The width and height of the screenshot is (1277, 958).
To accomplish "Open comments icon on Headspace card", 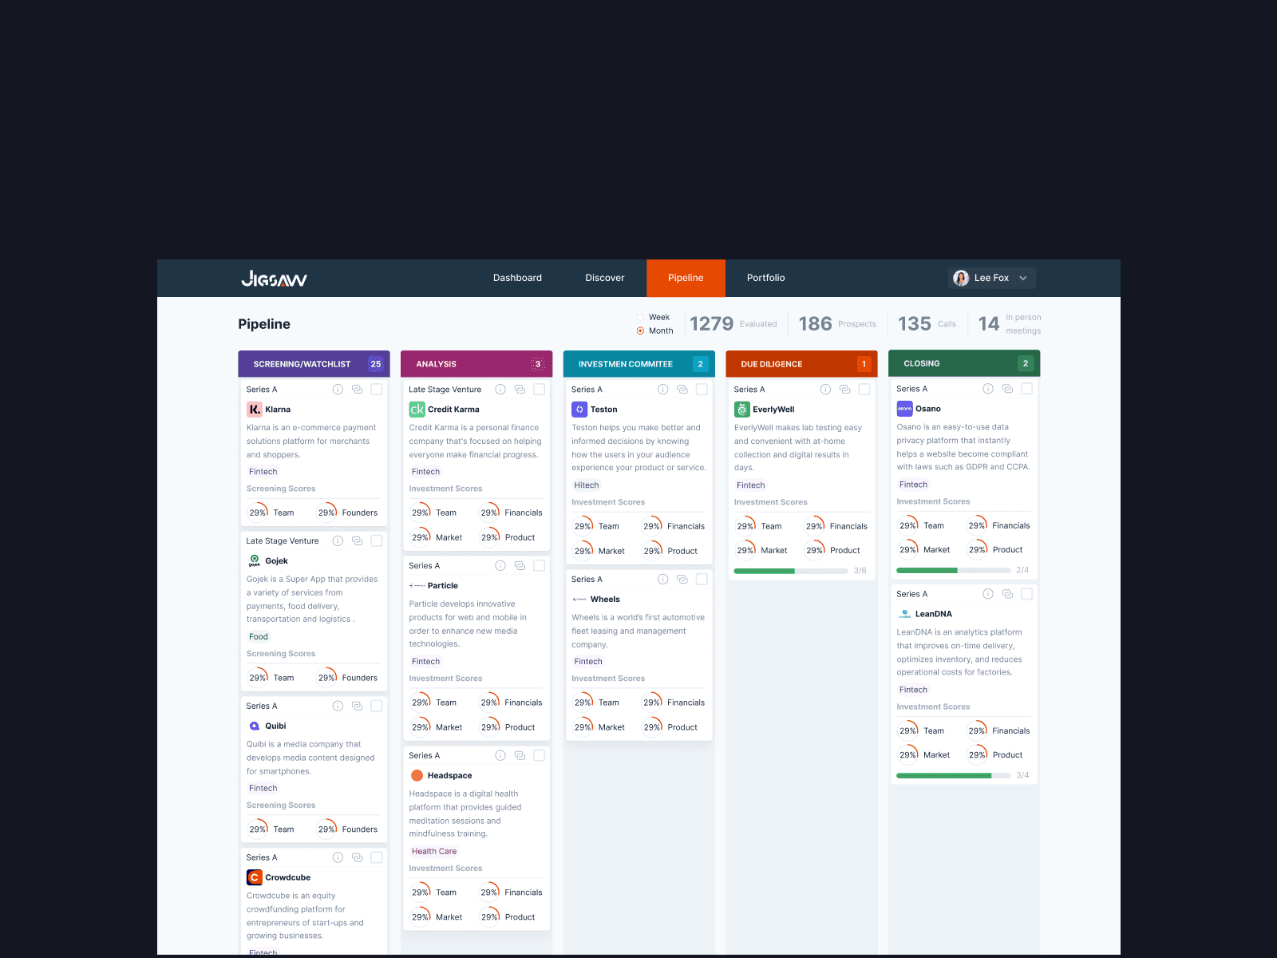I will pos(520,755).
